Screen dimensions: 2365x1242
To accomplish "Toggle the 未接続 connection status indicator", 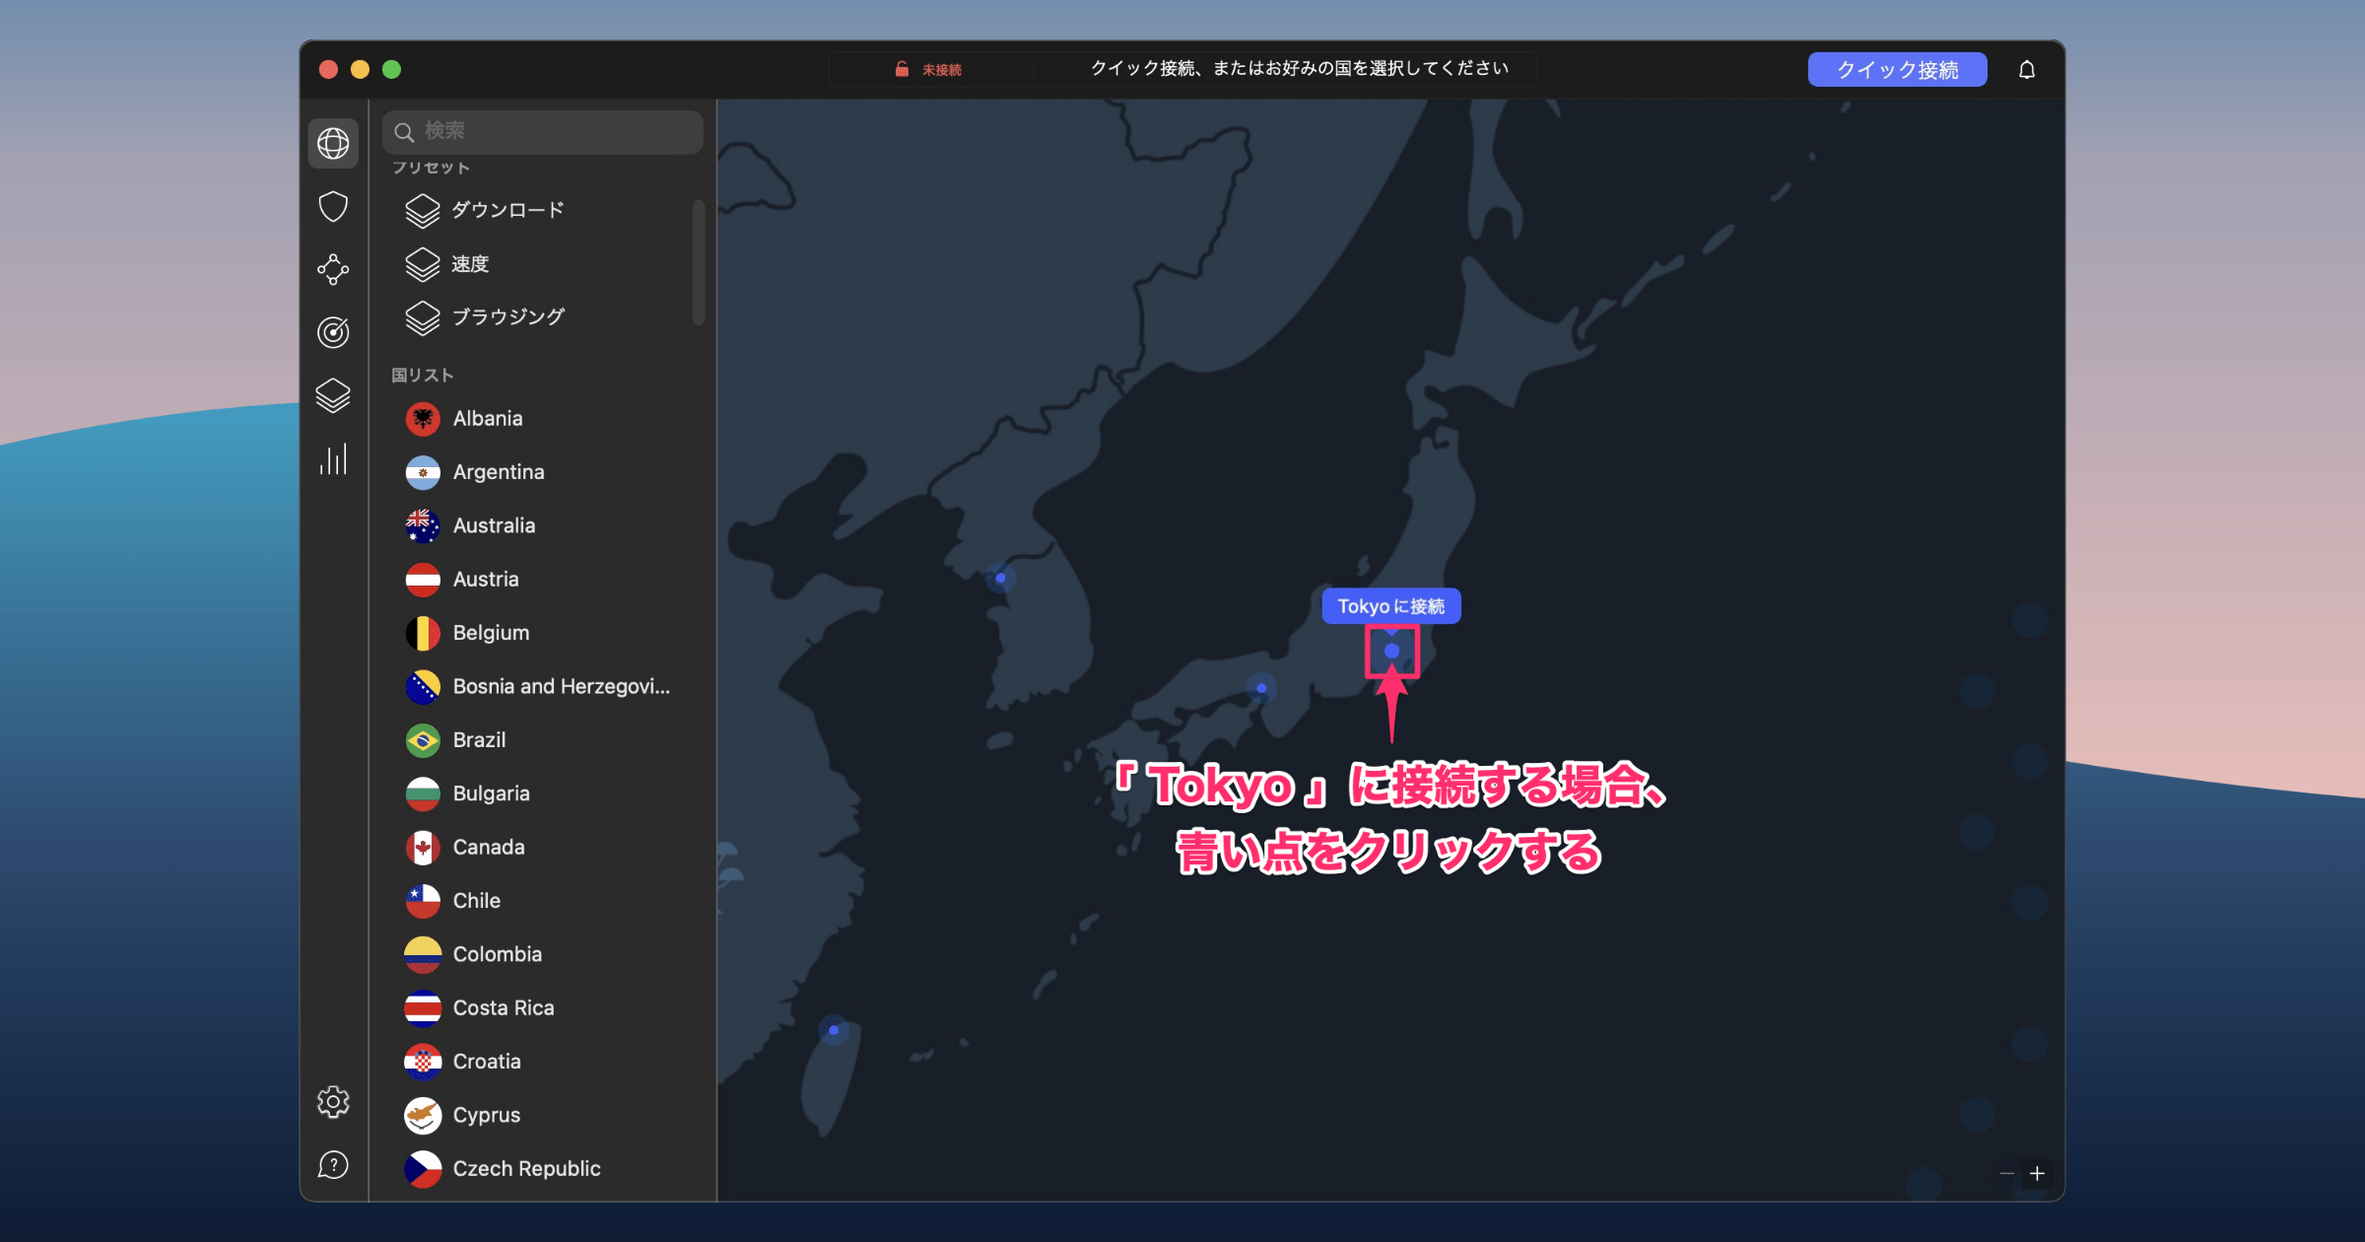I will (x=938, y=69).
